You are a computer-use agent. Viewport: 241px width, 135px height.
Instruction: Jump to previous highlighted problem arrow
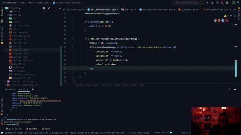coord(231,16)
